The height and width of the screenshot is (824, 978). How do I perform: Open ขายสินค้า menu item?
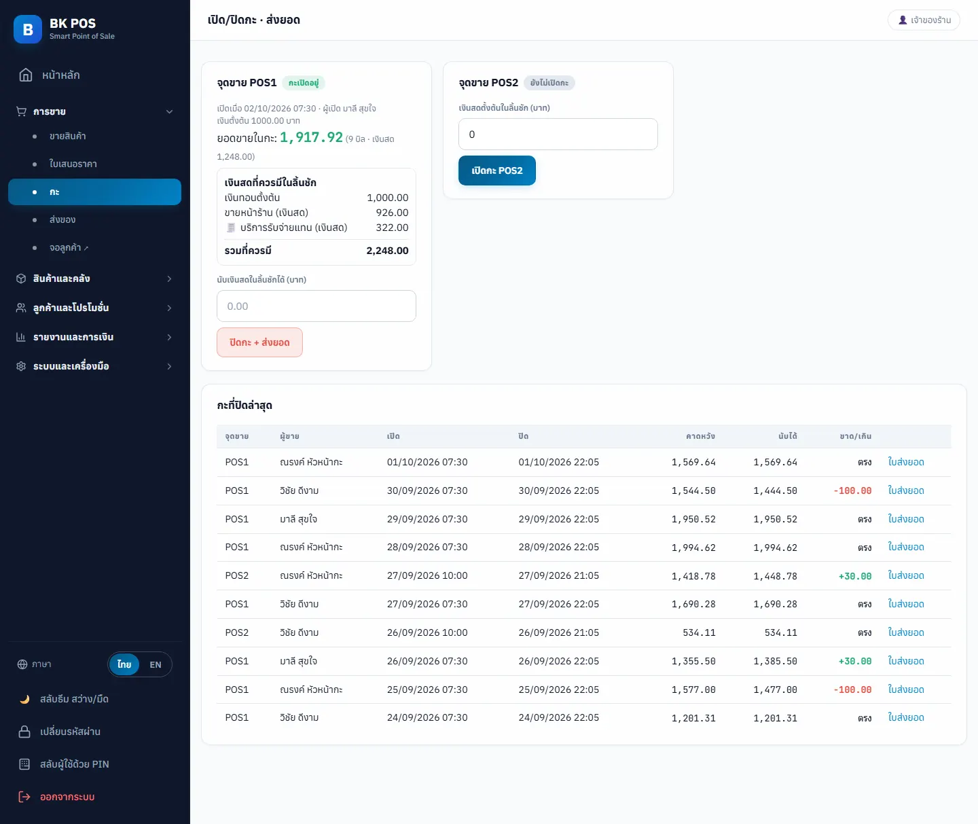pos(94,136)
